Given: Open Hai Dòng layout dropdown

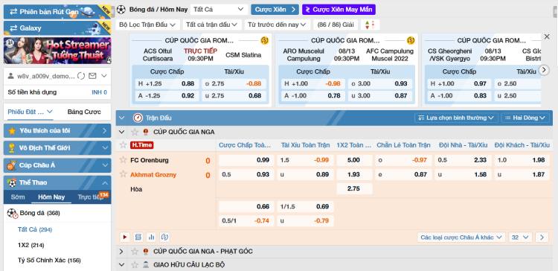Looking at the screenshot, I should coord(525,118).
